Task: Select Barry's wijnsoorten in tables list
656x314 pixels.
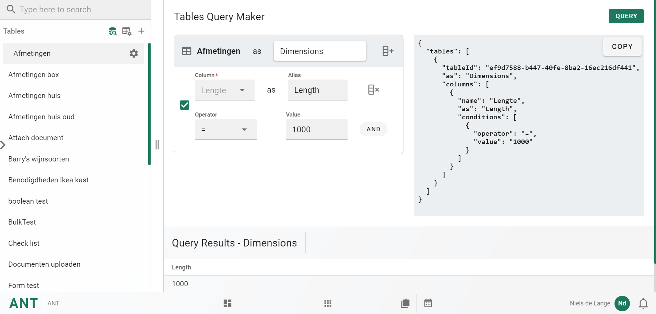Action: point(39,159)
